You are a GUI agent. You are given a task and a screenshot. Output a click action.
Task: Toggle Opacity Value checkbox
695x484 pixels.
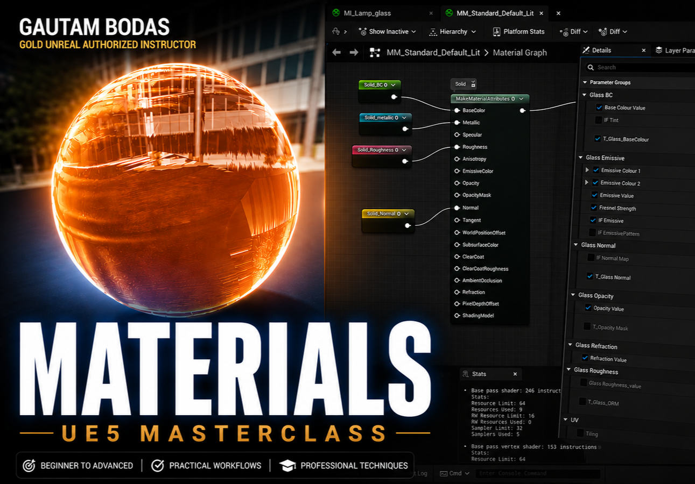(x=588, y=308)
